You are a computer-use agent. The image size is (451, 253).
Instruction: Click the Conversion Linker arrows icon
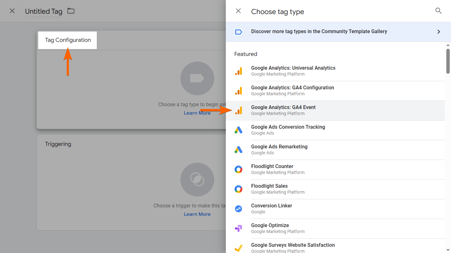(x=239, y=209)
